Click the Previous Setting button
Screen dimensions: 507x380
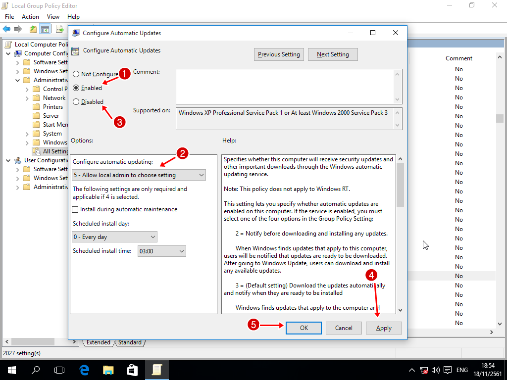[x=279, y=54]
